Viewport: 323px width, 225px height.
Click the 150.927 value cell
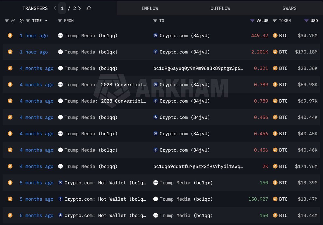258,199
